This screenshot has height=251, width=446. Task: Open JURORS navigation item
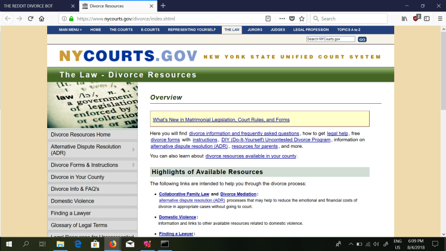pos(255,30)
